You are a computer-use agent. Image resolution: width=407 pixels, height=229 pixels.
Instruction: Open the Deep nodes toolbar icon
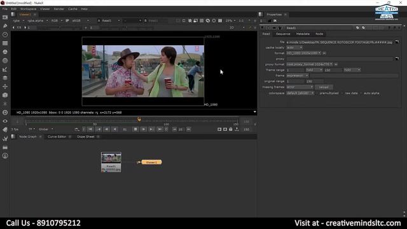5,113
